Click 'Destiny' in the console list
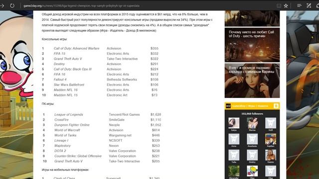Screen dimensions: 319x179 (x=59, y=64)
